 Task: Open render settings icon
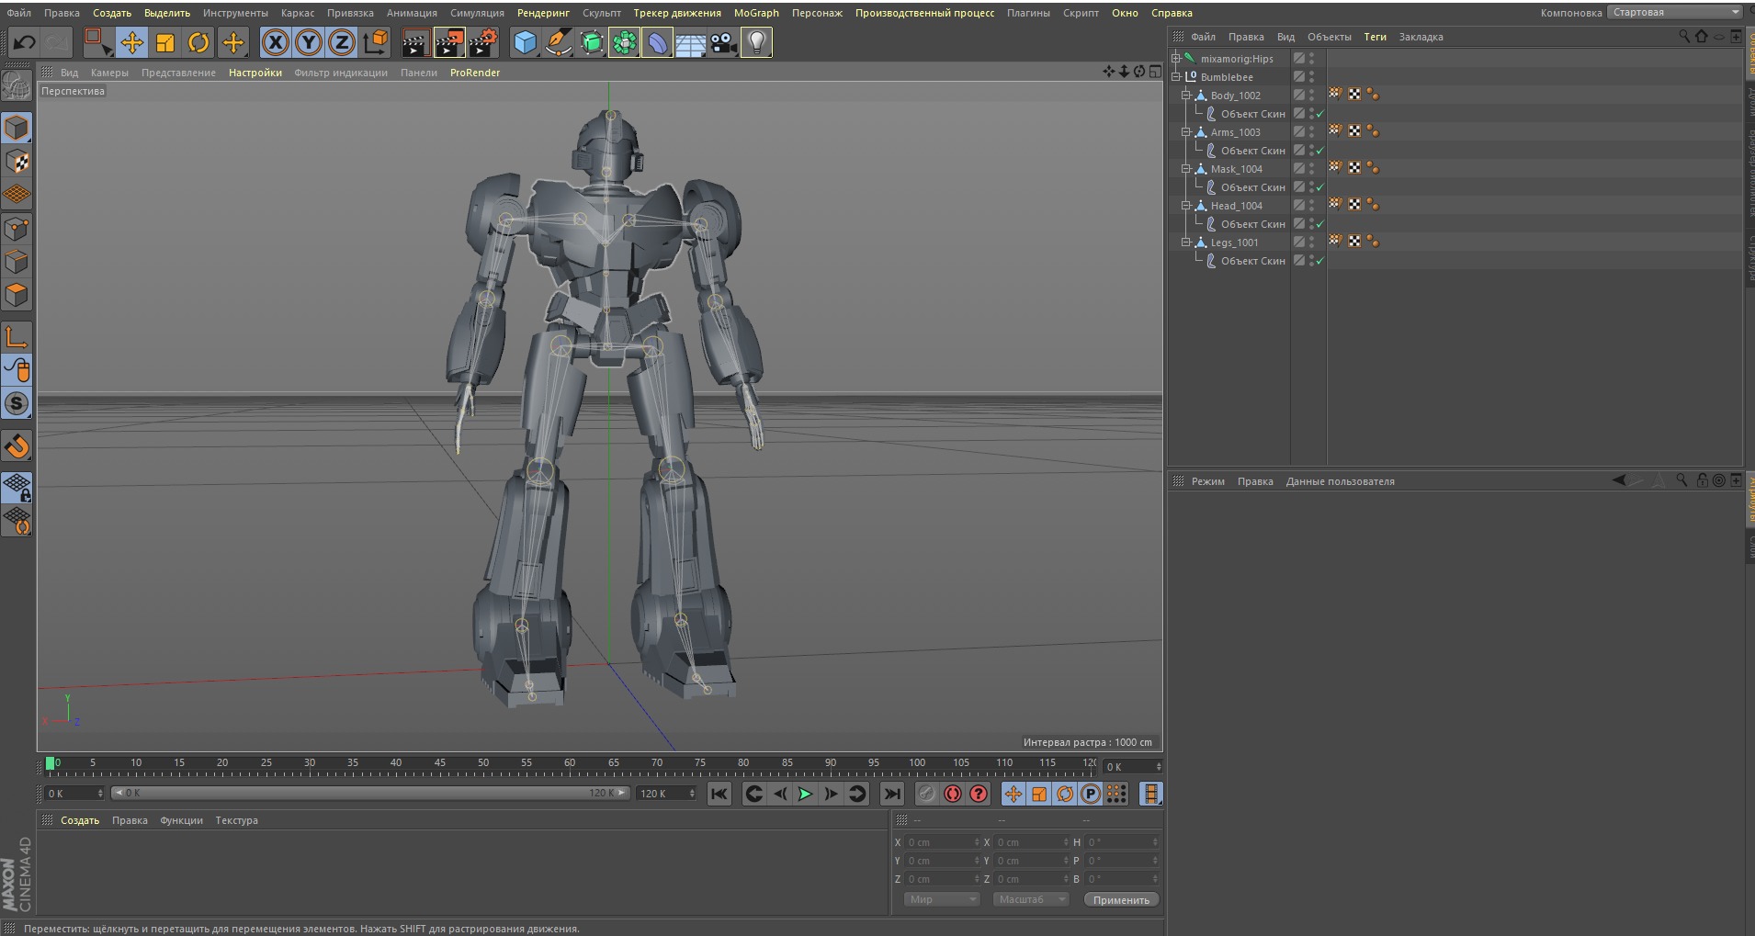click(x=483, y=42)
